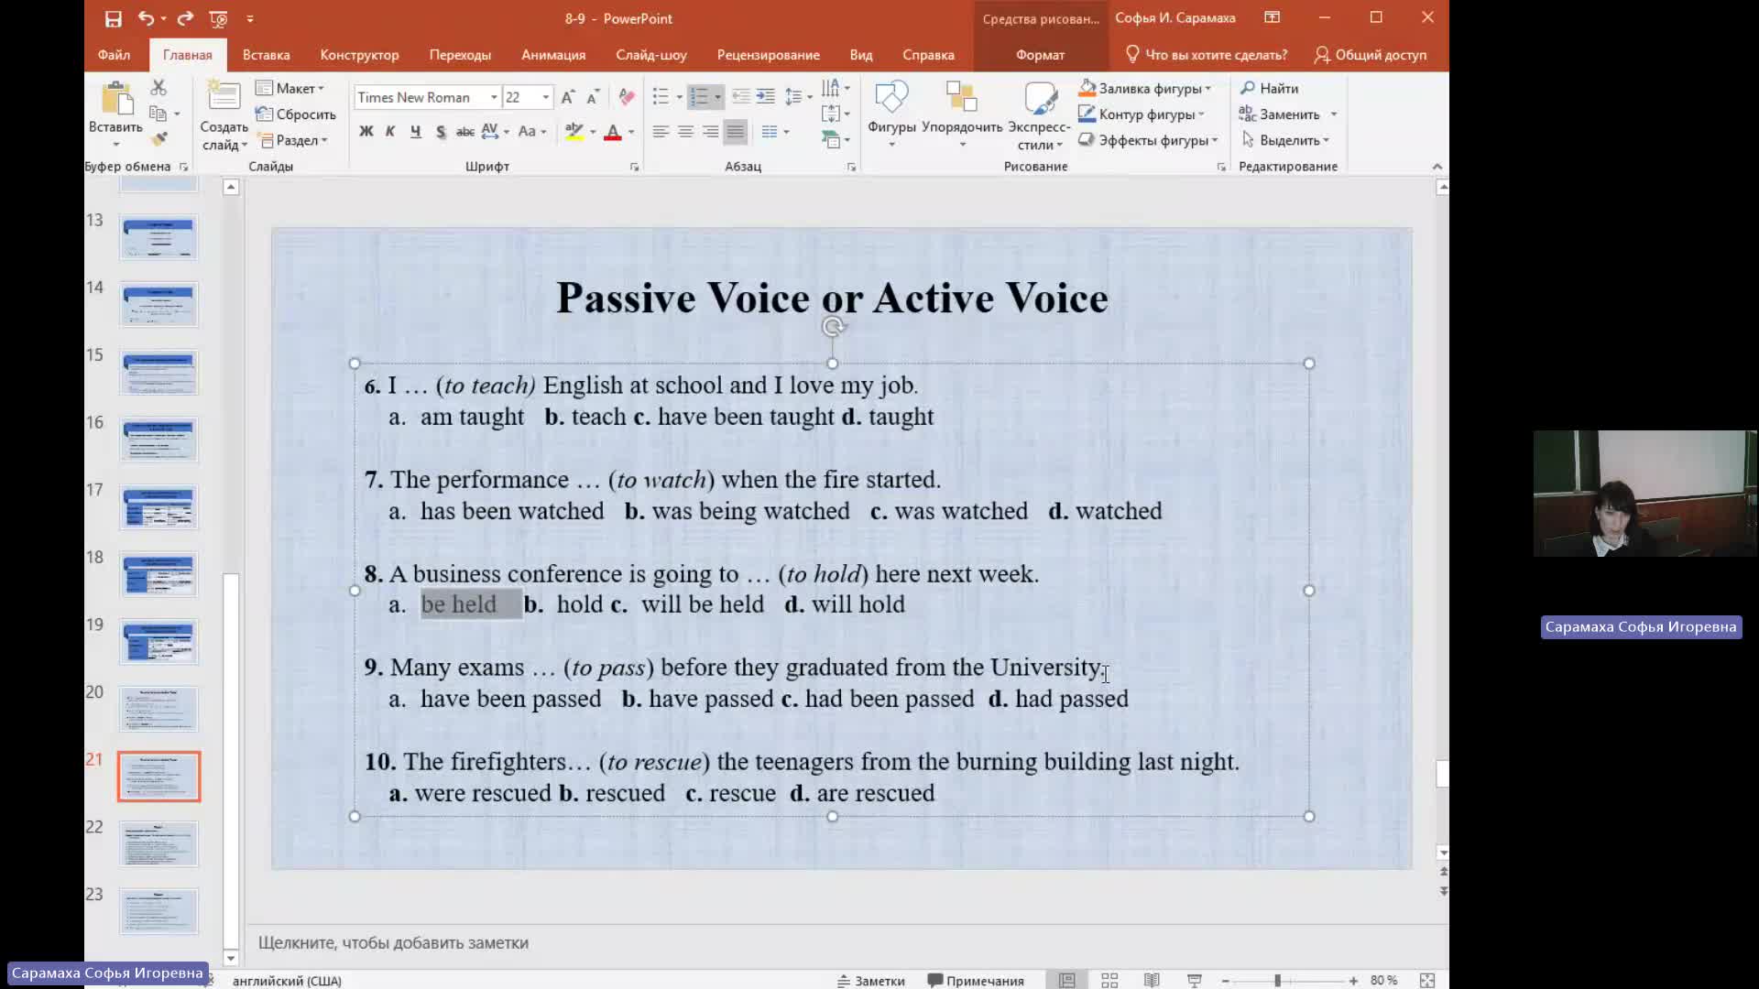Switch to Review (Рецензирование) tab
The image size is (1759, 989).
coord(768,55)
